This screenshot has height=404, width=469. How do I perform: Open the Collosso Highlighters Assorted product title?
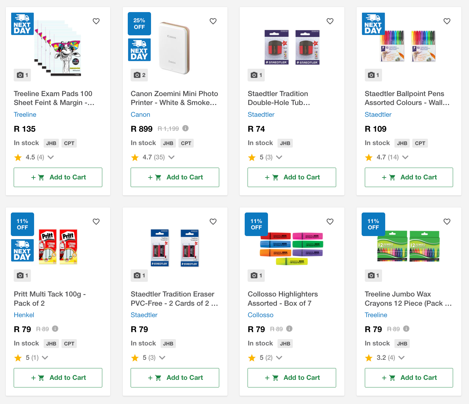pos(283,299)
